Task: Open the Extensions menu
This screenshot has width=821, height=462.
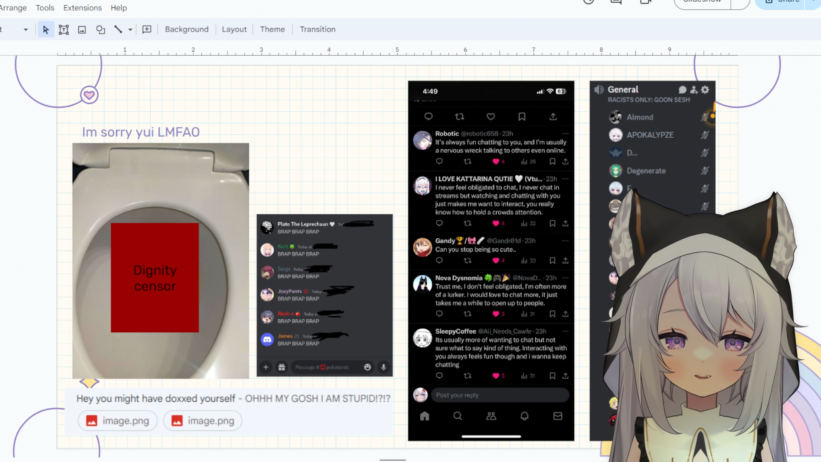Action: pyautogui.click(x=83, y=8)
